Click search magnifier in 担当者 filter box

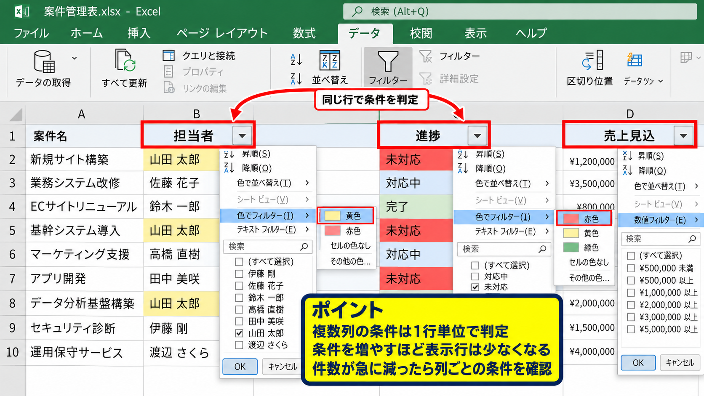[x=304, y=247]
